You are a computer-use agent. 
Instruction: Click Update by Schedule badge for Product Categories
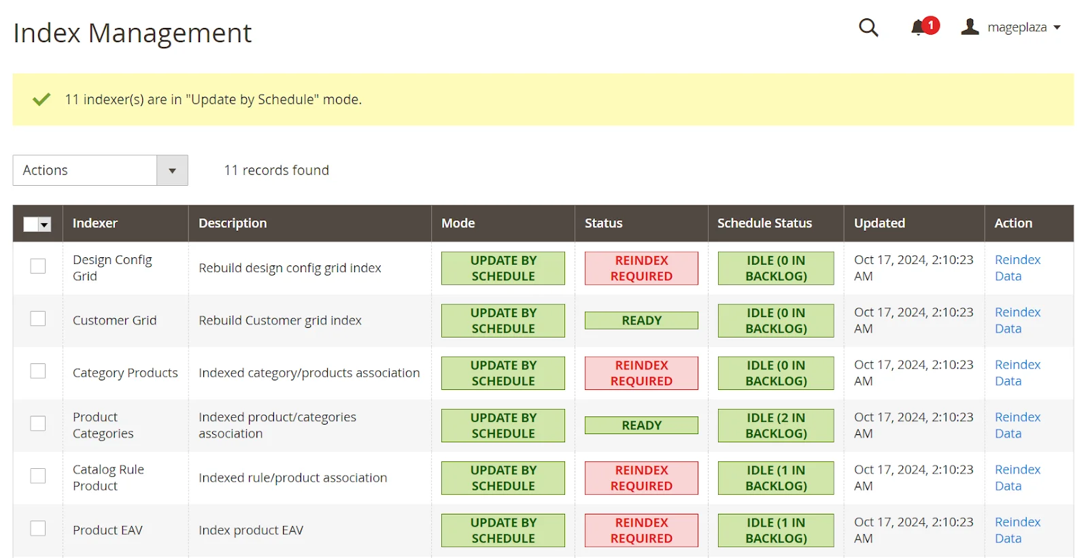(x=503, y=425)
